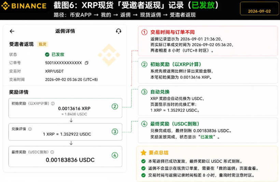Select the initial reward 0.0013616 XRP
280x182 pixels.
74,108
